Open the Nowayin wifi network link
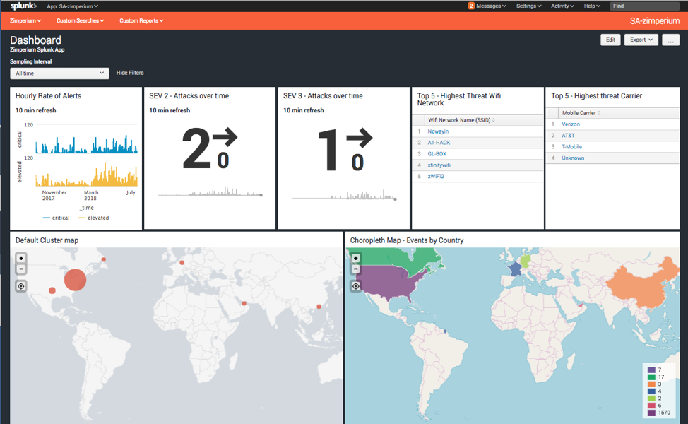 click(438, 131)
